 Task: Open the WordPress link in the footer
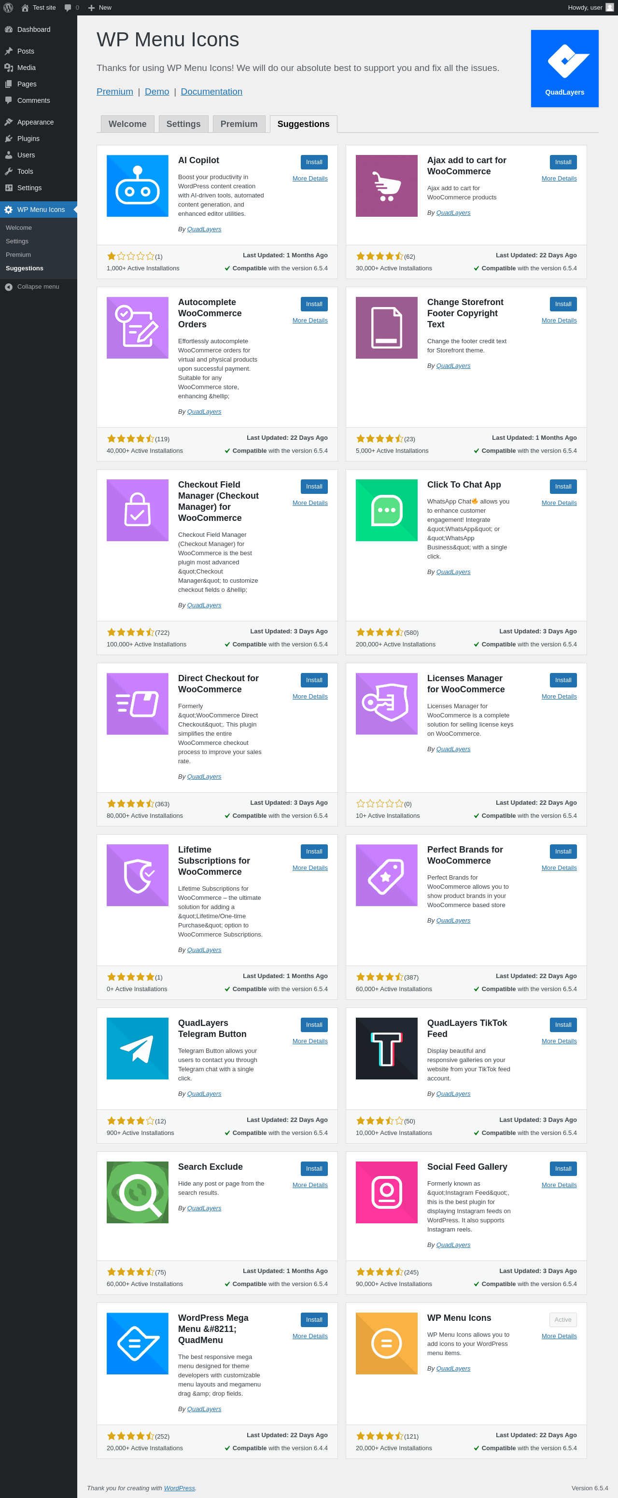pos(179,1488)
